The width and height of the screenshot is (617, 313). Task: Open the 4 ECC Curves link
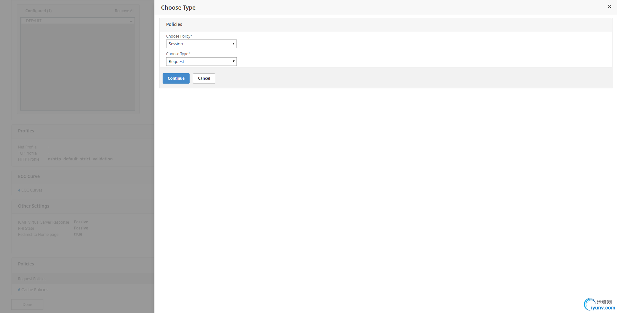(30, 190)
